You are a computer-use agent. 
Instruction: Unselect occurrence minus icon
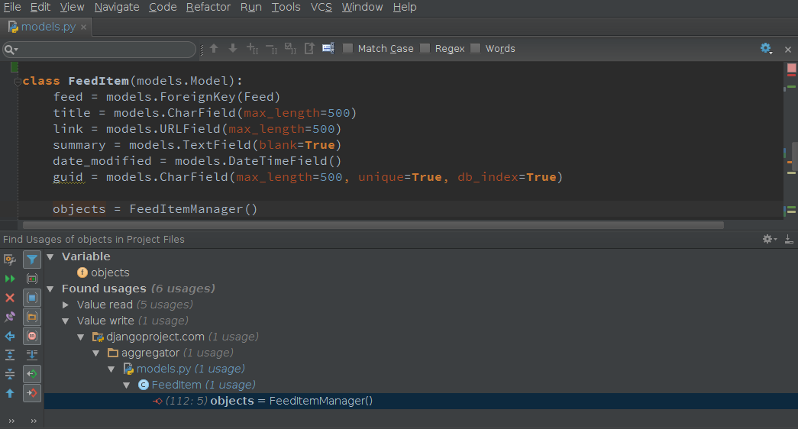tap(271, 48)
